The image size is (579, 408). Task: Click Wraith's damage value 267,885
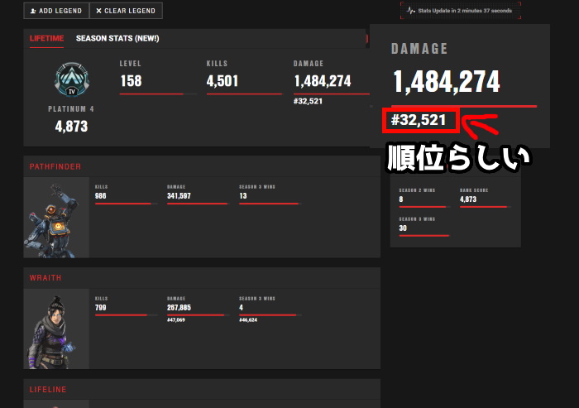(179, 308)
